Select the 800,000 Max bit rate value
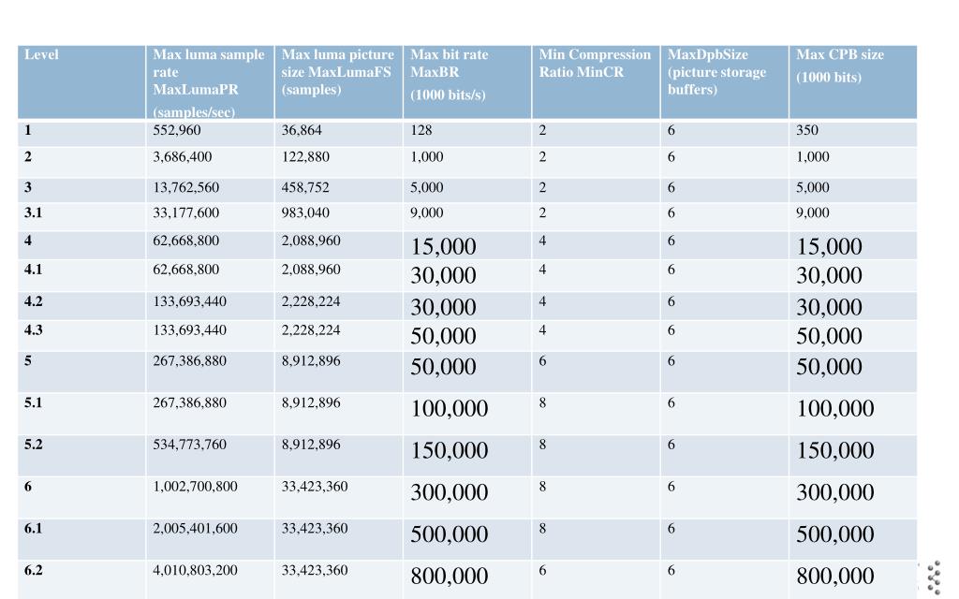The width and height of the screenshot is (959, 599). coord(449,576)
